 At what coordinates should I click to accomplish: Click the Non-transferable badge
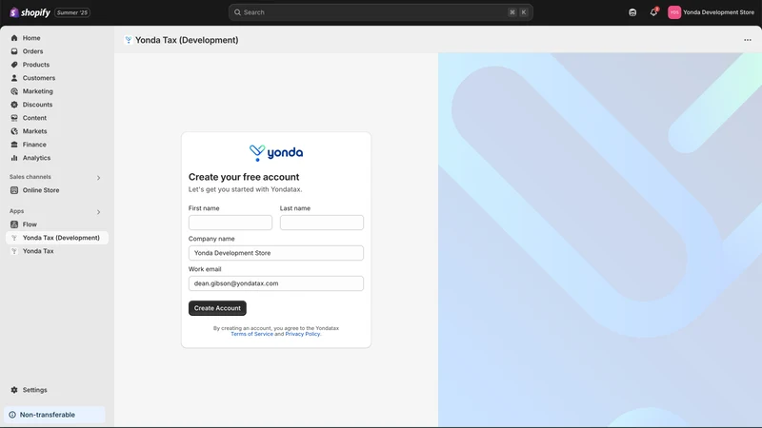54,415
